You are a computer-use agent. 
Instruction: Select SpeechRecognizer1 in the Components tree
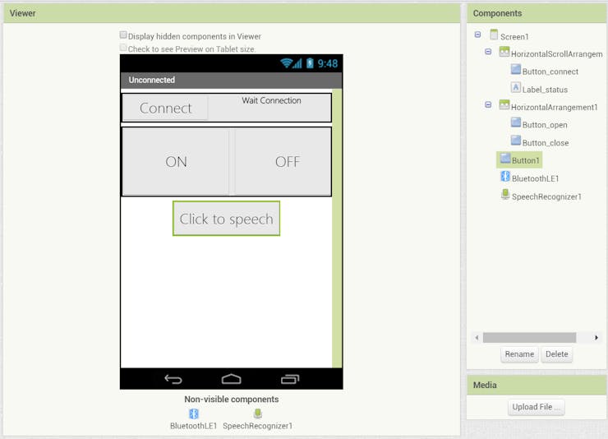point(546,196)
